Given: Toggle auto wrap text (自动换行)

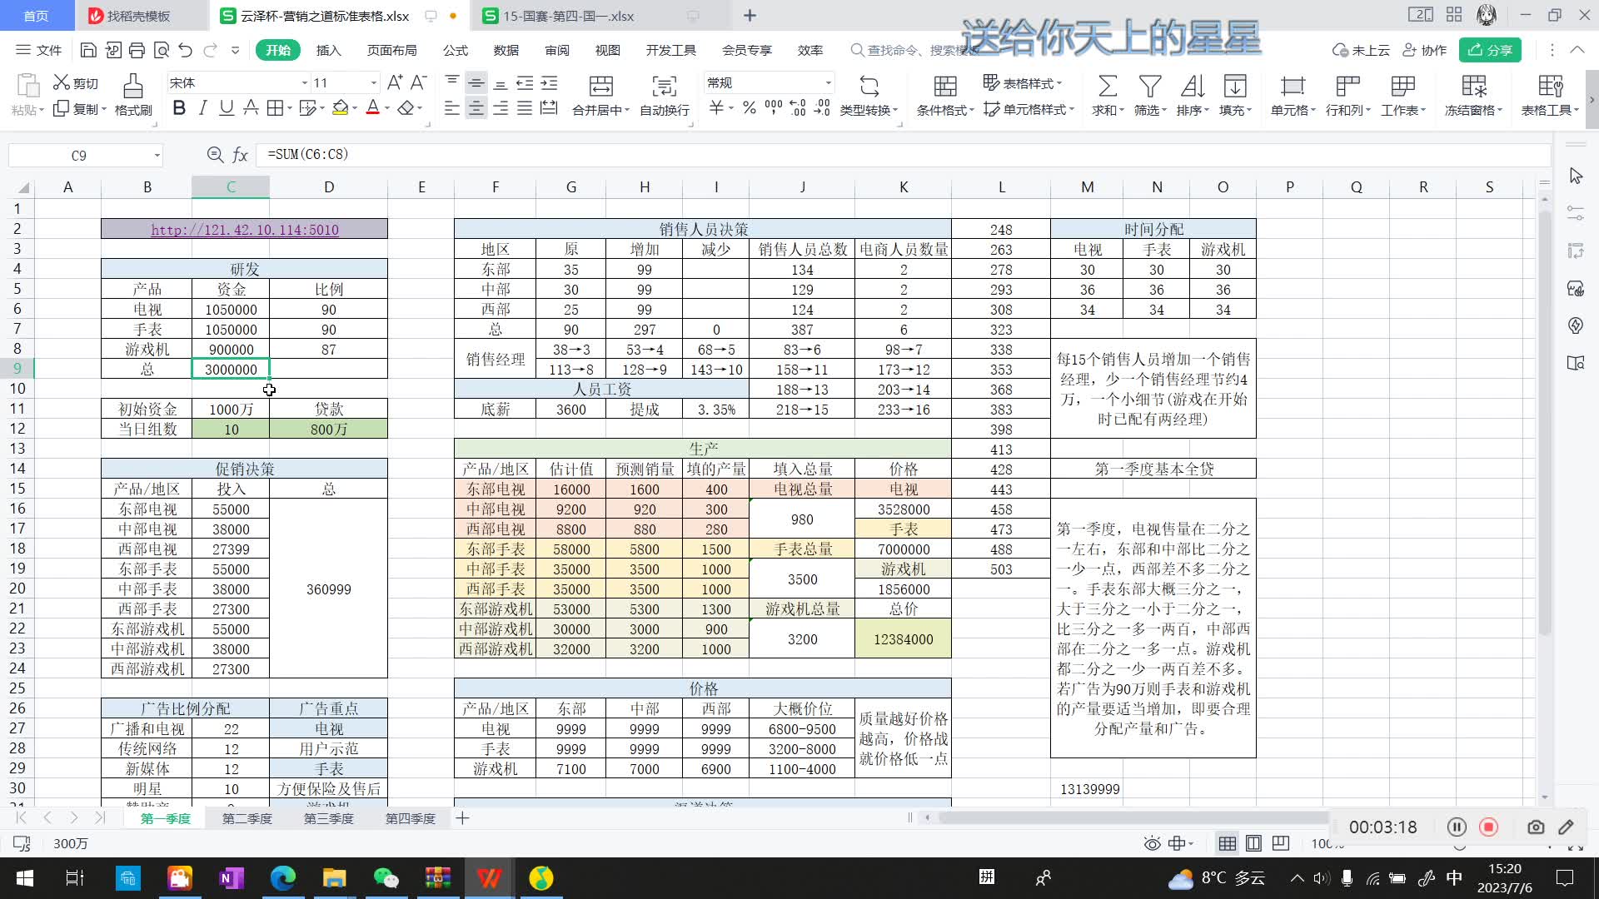Looking at the screenshot, I should point(664,95).
